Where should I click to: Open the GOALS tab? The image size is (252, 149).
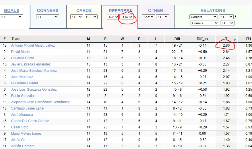(11, 11)
